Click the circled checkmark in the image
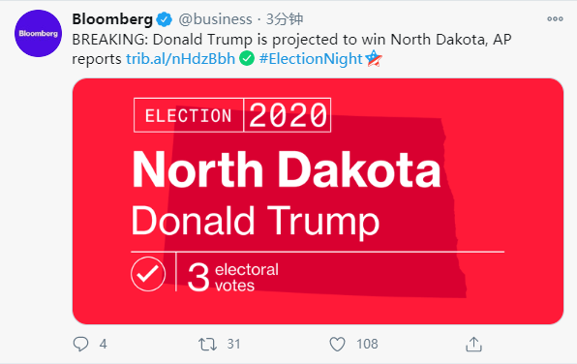Image resolution: width=577 pixels, height=364 pixels. tap(148, 274)
